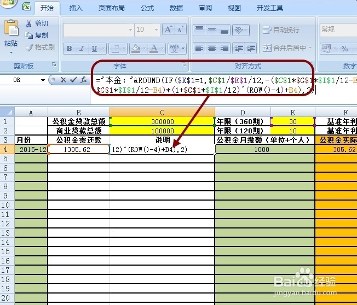Click the Copy (复制) icon
The height and width of the screenshot is (305, 357).
coord(28,35)
